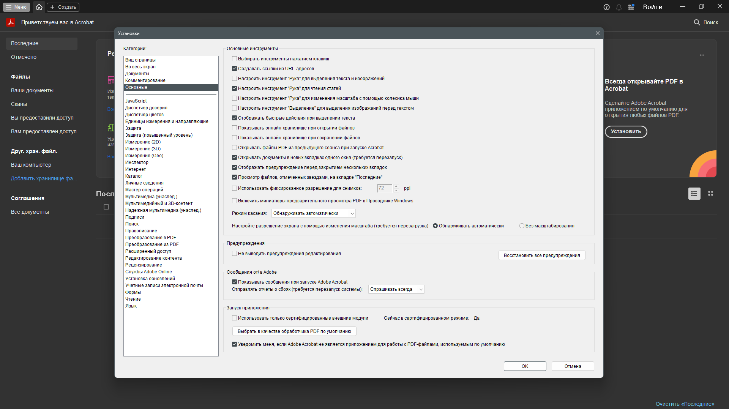The width and height of the screenshot is (729, 410).
Task: Click 'Добавить хранилище фа...' link
Action: tap(44, 178)
